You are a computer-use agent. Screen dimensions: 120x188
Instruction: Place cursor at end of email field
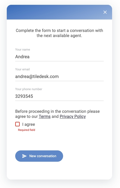[81, 77]
